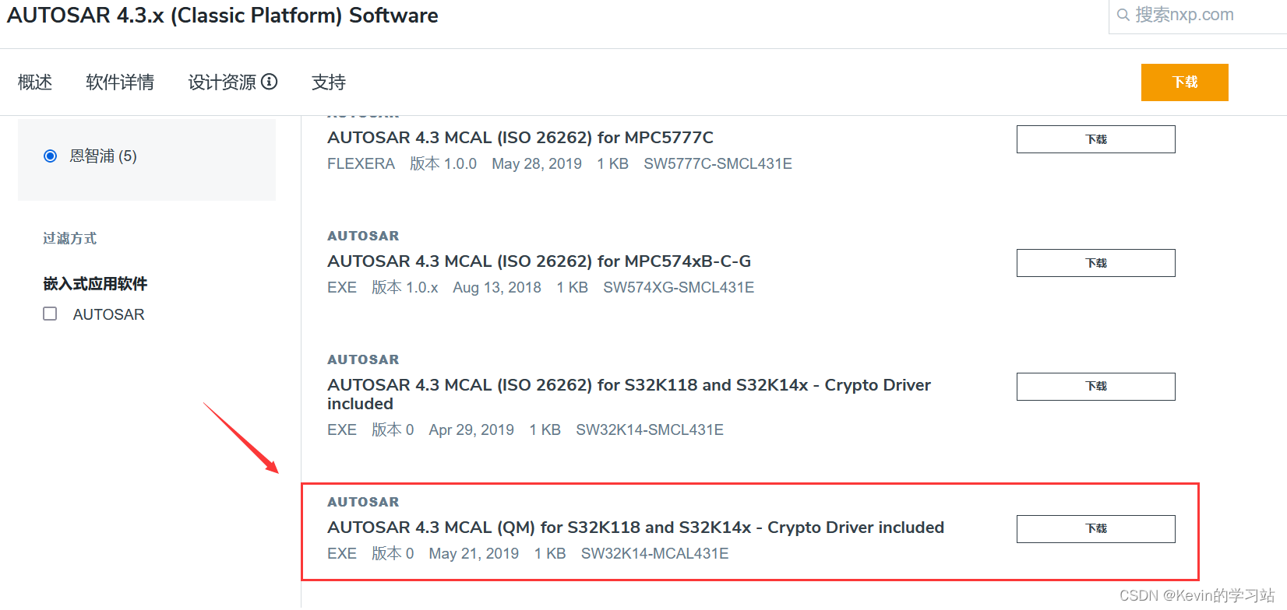The width and height of the screenshot is (1287, 610).
Task: Open the QM S32K118 and S32K14x title
Action: pyautogui.click(x=636, y=528)
